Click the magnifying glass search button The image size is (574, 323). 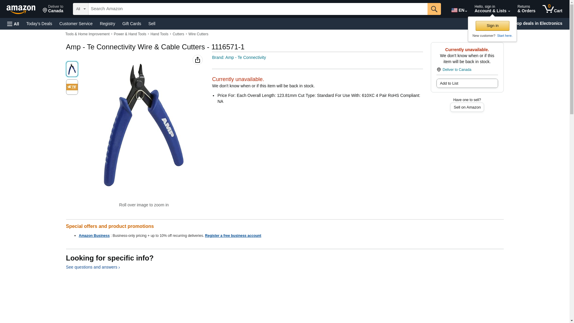pyautogui.click(x=434, y=9)
